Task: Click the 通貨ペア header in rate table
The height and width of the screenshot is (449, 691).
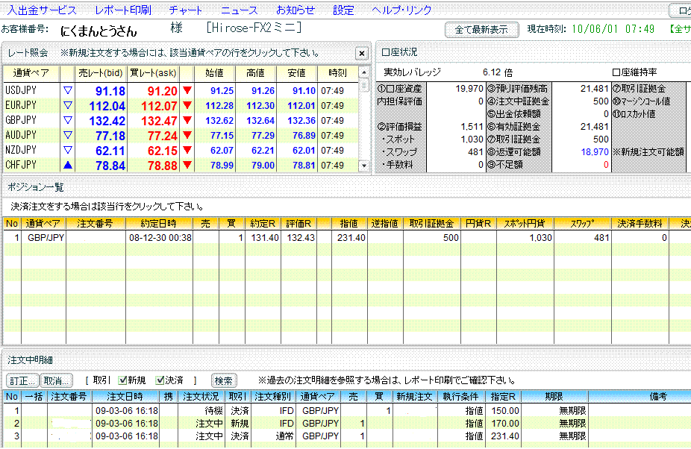Action: 31,73
